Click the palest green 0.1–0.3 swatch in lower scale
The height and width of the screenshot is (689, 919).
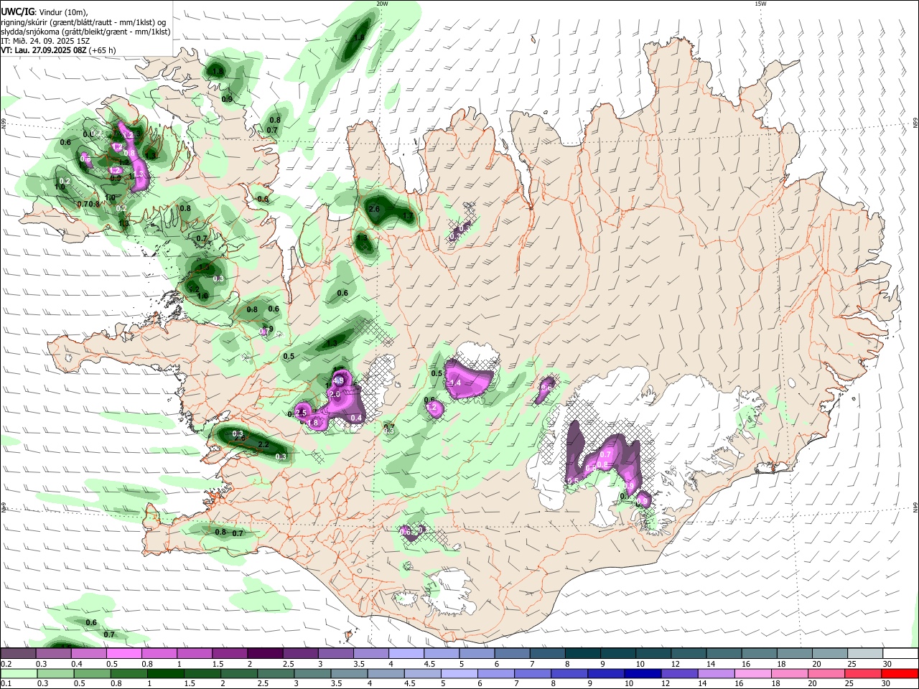click(18, 673)
